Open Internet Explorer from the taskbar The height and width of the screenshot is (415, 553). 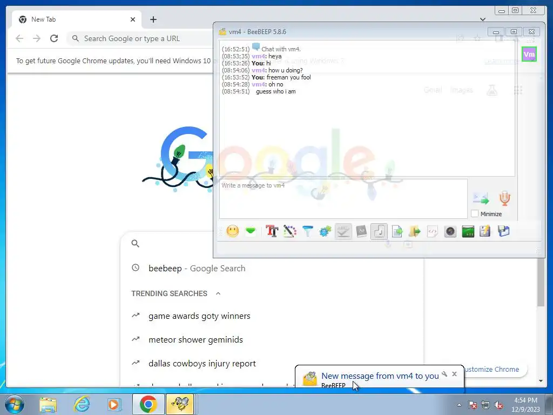[x=82, y=404]
